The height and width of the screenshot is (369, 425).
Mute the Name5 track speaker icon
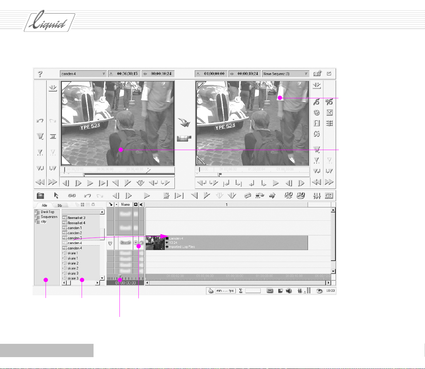pos(141,243)
